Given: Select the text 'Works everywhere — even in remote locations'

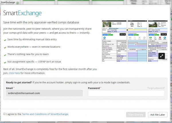Looking at the screenshot, I should click(x=34, y=47).
